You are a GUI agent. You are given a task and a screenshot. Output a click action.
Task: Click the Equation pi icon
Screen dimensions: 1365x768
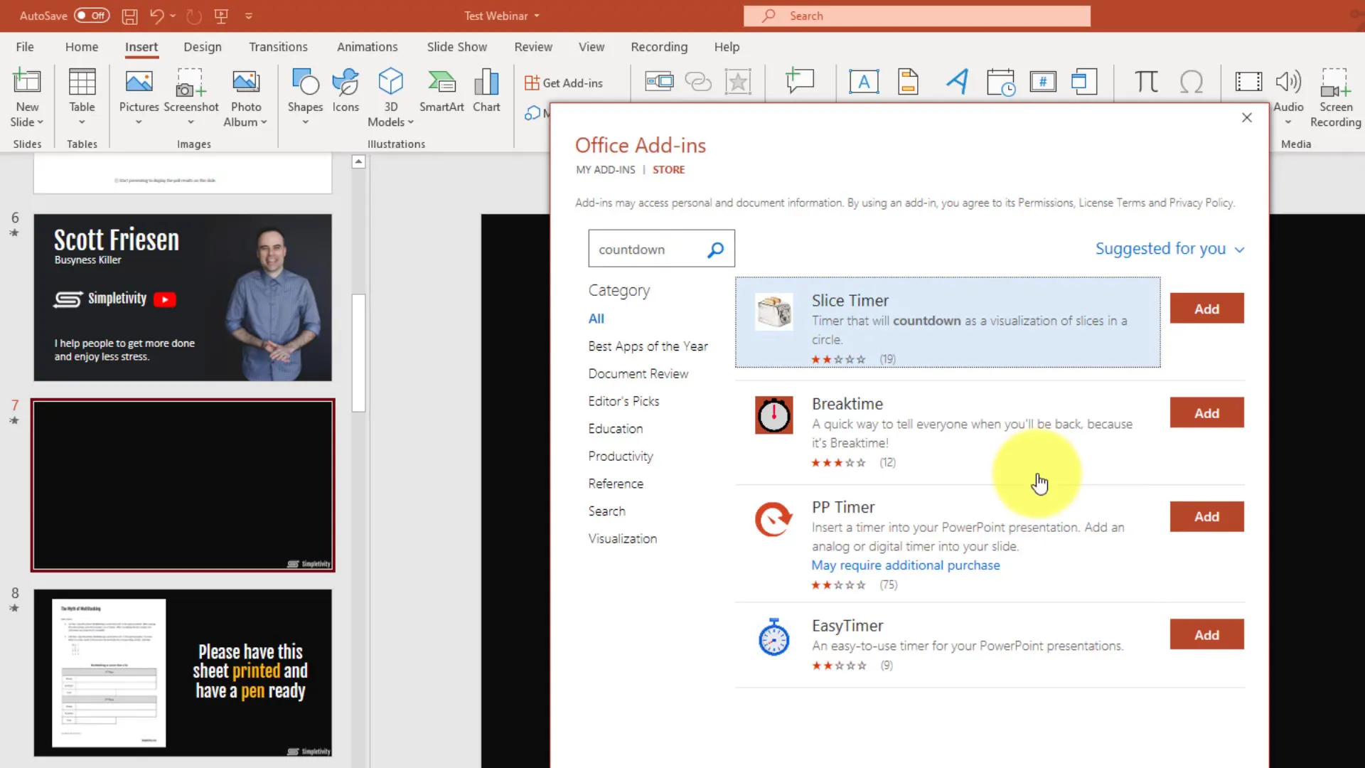coord(1145,82)
